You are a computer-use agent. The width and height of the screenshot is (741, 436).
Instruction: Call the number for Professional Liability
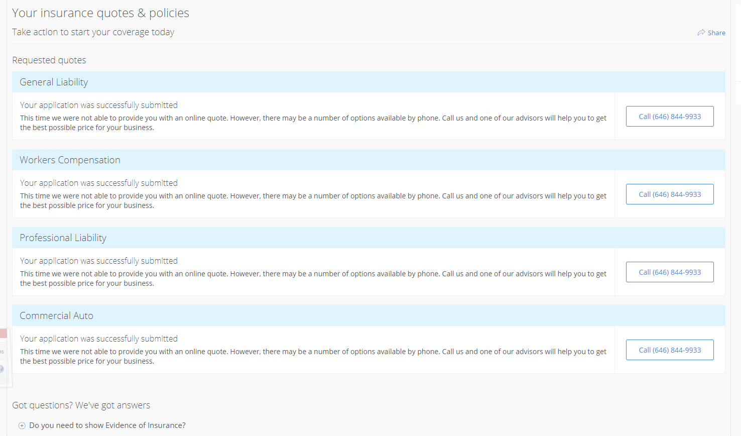670,272
